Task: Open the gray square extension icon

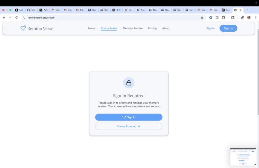Action: (217, 18)
